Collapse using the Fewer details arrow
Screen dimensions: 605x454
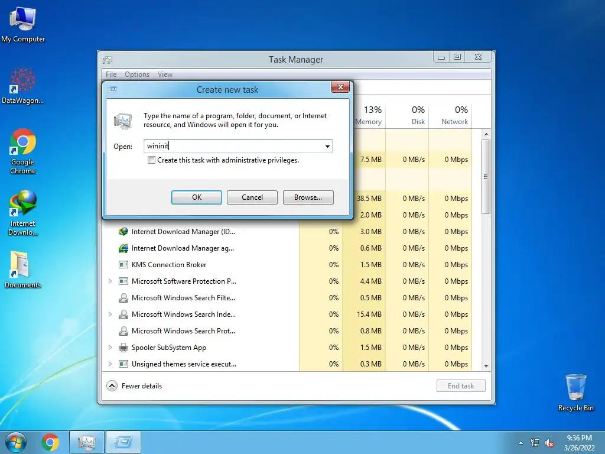point(112,385)
